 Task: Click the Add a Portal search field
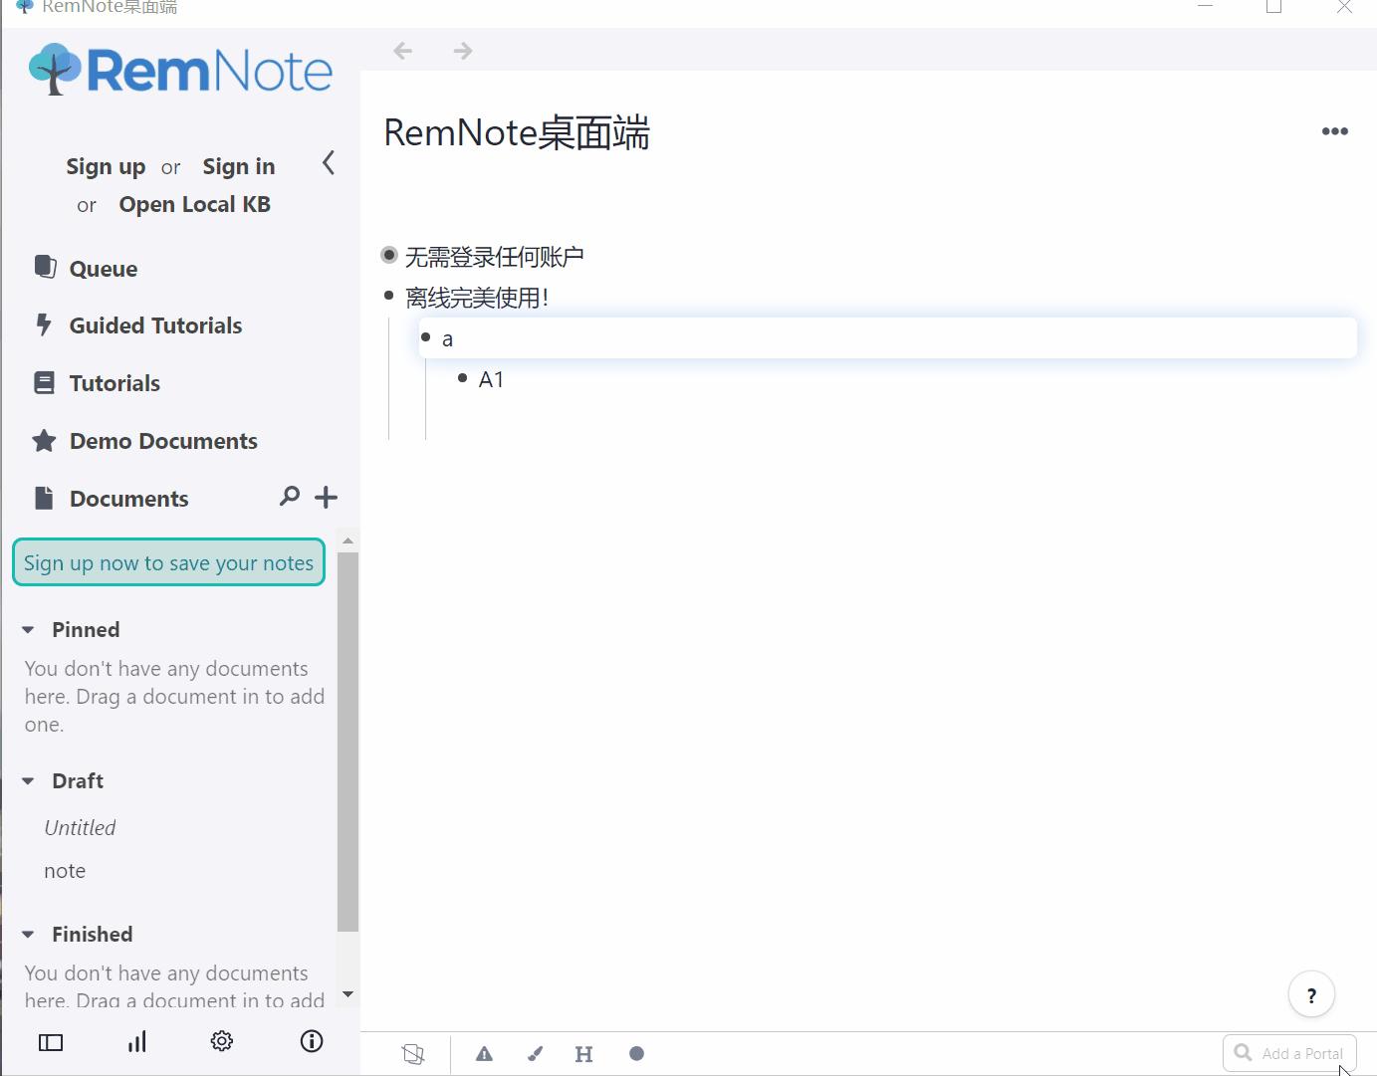click(x=1289, y=1053)
